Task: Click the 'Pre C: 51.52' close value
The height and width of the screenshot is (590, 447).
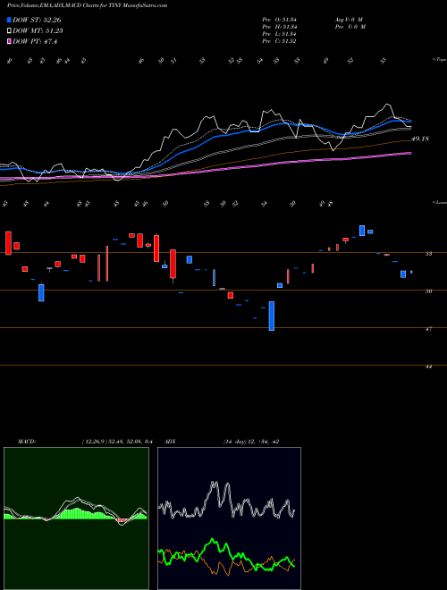Action: (280, 41)
